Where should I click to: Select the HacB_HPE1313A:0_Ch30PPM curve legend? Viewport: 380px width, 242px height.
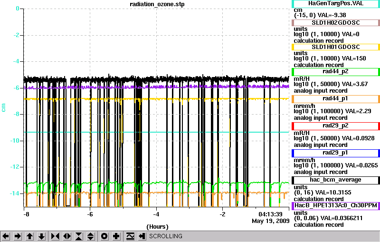(336, 206)
